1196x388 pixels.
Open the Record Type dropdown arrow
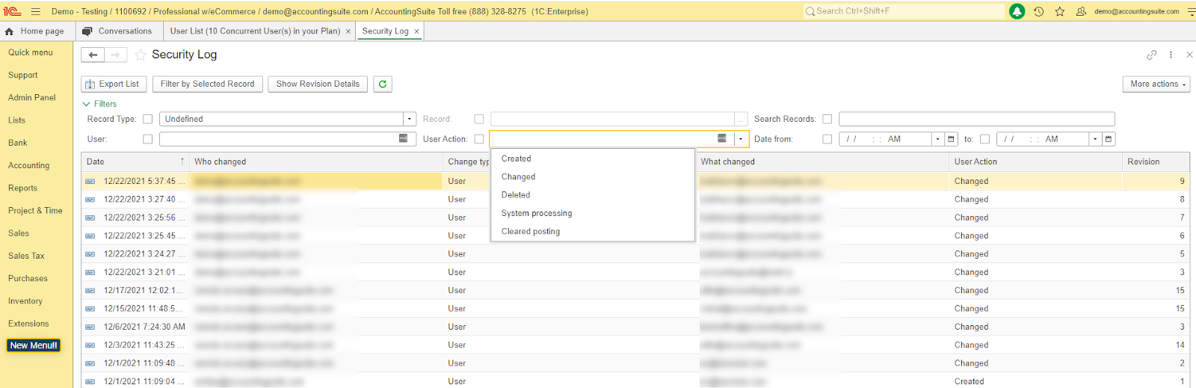tap(410, 119)
